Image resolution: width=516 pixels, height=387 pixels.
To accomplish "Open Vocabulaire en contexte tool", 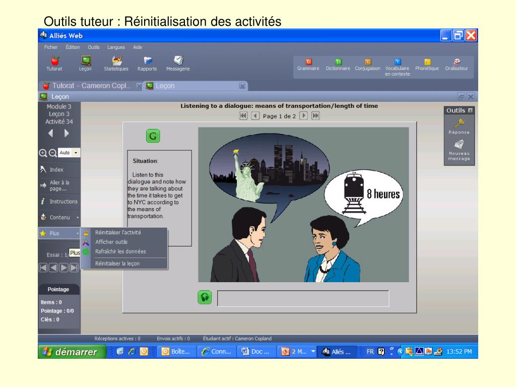I will point(397,68).
